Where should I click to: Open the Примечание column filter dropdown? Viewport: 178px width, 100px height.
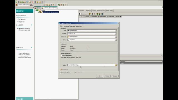[x=115, y=17]
